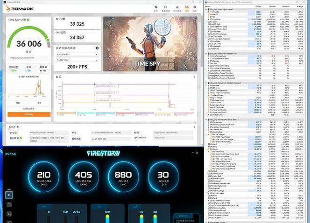This screenshot has height=223, width=310.
Task: Click the score distribution histogram in 3DMark
Action: 28,88
